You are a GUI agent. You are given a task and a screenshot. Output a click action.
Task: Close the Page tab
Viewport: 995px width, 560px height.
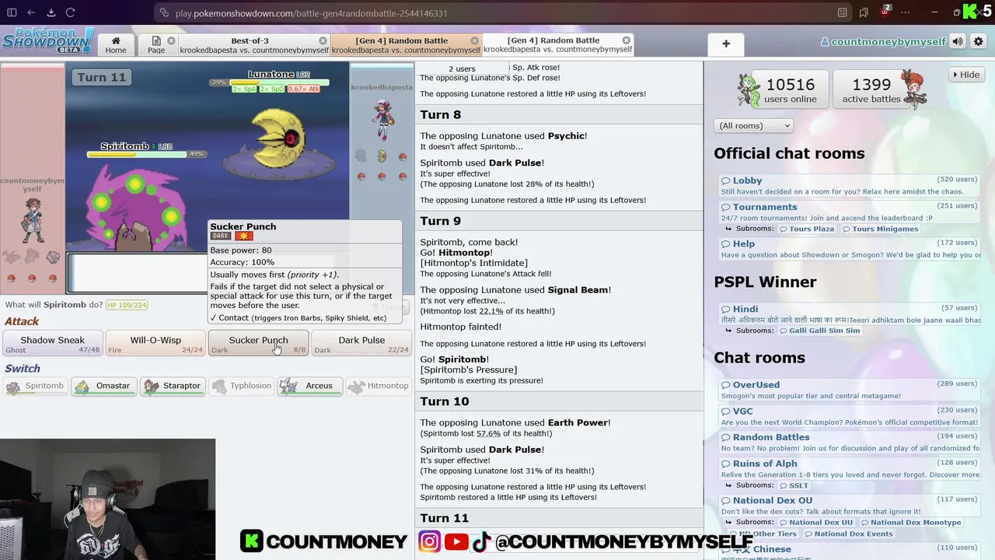point(171,40)
